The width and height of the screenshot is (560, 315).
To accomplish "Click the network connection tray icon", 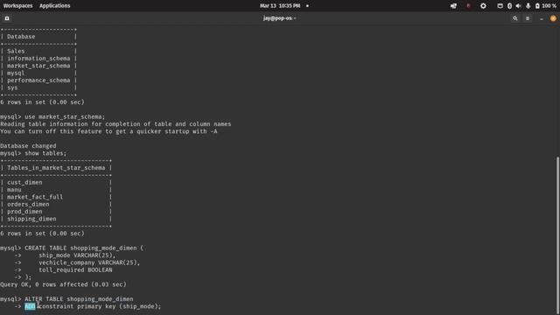I will (453, 6).
